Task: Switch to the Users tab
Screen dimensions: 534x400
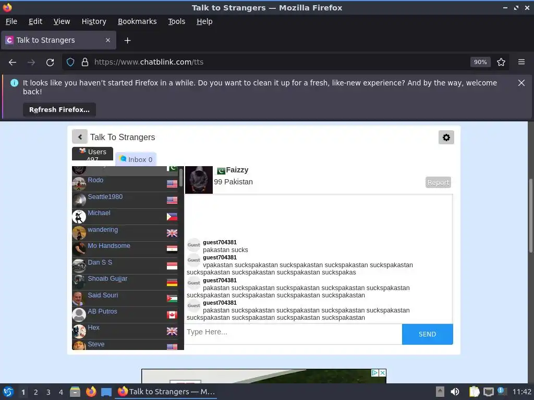Action: point(92,154)
